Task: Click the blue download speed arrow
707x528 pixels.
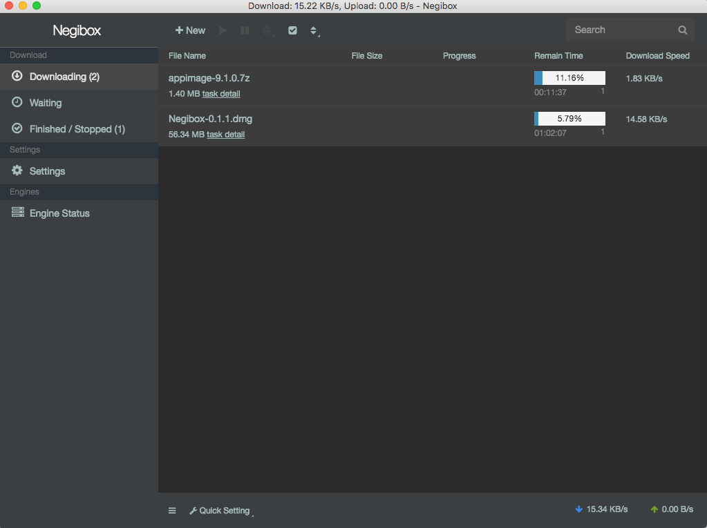Action: coord(579,509)
